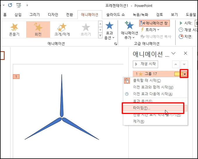Open 효과 옵션(E) from context menu
This screenshot has width=198, height=159.
pos(155,101)
